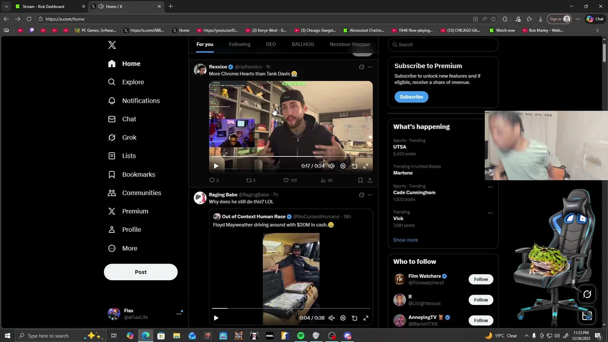Switch to the DEO tab
Image resolution: width=608 pixels, height=342 pixels.
click(x=271, y=44)
